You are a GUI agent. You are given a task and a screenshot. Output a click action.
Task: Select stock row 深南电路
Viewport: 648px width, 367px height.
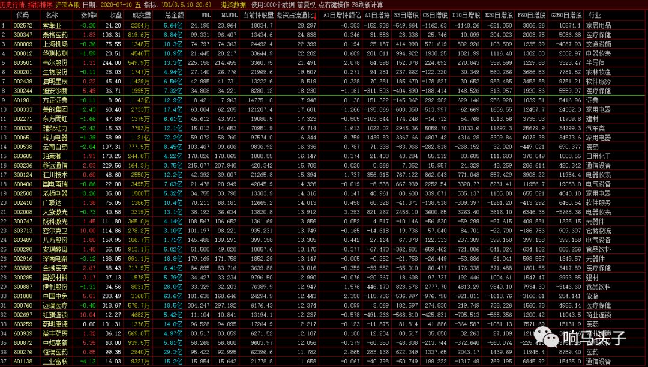[322, 259]
